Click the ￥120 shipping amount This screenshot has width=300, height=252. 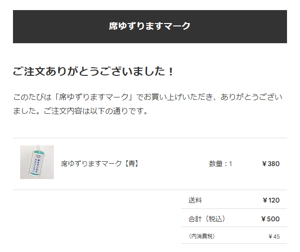(x=271, y=200)
